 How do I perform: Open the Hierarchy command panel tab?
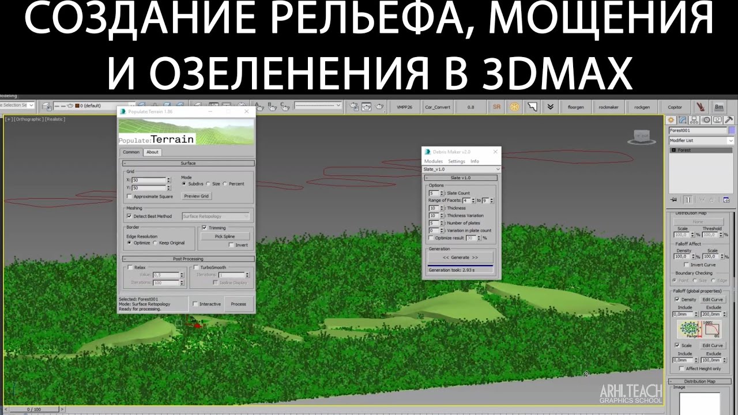click(694, 120)
